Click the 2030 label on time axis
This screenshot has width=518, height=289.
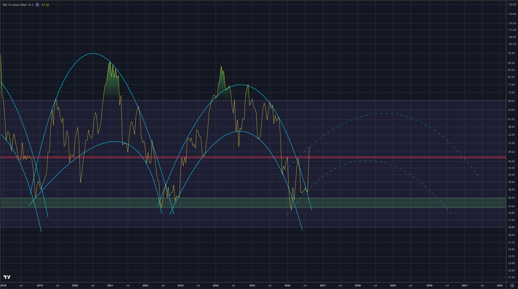[429, 286]
